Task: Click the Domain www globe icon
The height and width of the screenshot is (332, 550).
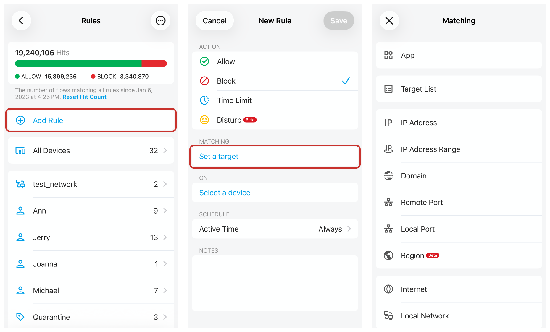Action: click(x=388, y=176)
